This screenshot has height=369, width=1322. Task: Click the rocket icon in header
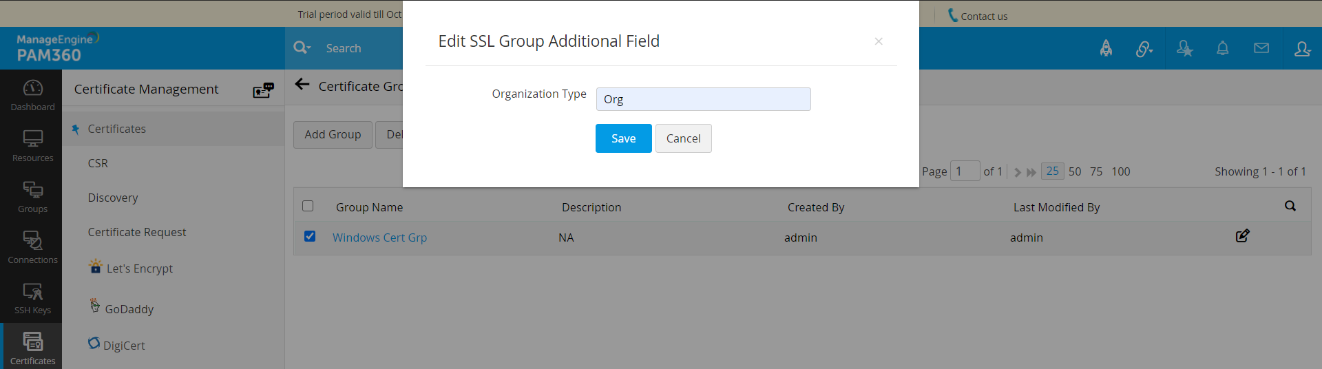click(1106, 48)
